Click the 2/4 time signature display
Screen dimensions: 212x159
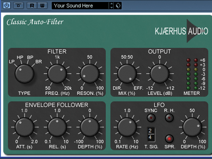(151, 134)
